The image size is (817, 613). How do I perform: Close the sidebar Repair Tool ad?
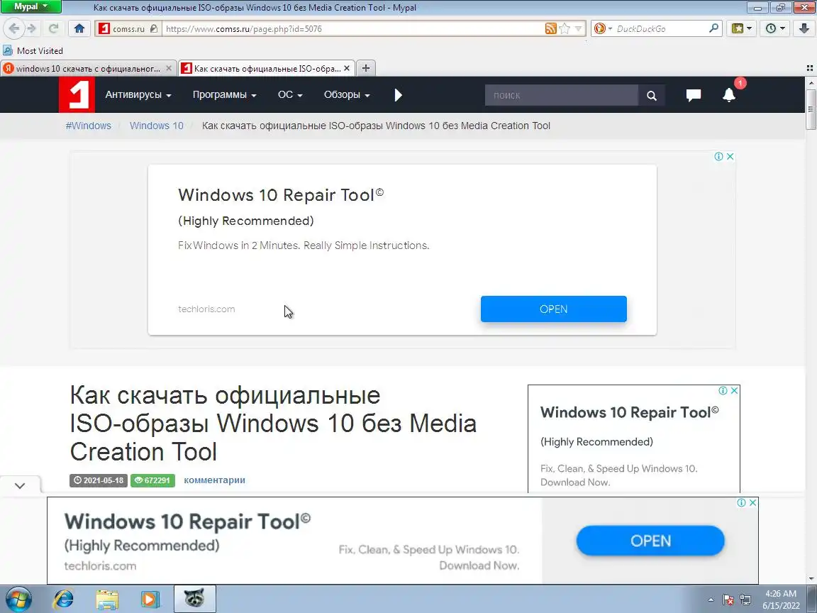[x=734, y=390]
